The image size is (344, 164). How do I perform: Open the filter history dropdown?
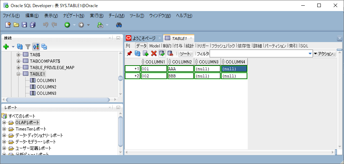coord(310,53)
